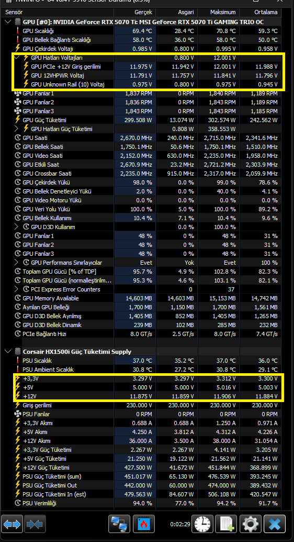Click the fan icon beside PSU Fanlar
The height and width of the screenshot is (542, 294).
[18, 414]
